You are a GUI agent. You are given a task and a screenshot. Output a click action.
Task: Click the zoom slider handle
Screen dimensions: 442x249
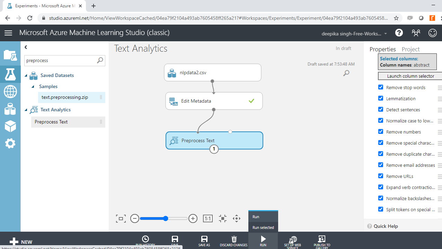[166, 218]
